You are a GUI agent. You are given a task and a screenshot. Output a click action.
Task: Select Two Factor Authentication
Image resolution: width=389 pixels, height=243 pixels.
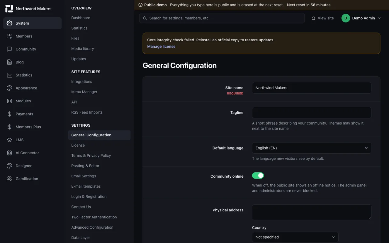click(94, 217)
